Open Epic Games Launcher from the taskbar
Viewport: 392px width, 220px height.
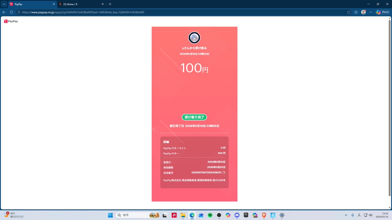click(x=246, y=215)
